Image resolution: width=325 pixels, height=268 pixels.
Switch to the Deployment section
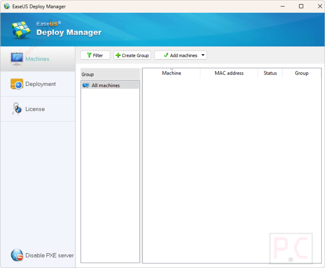coord(38,84)
